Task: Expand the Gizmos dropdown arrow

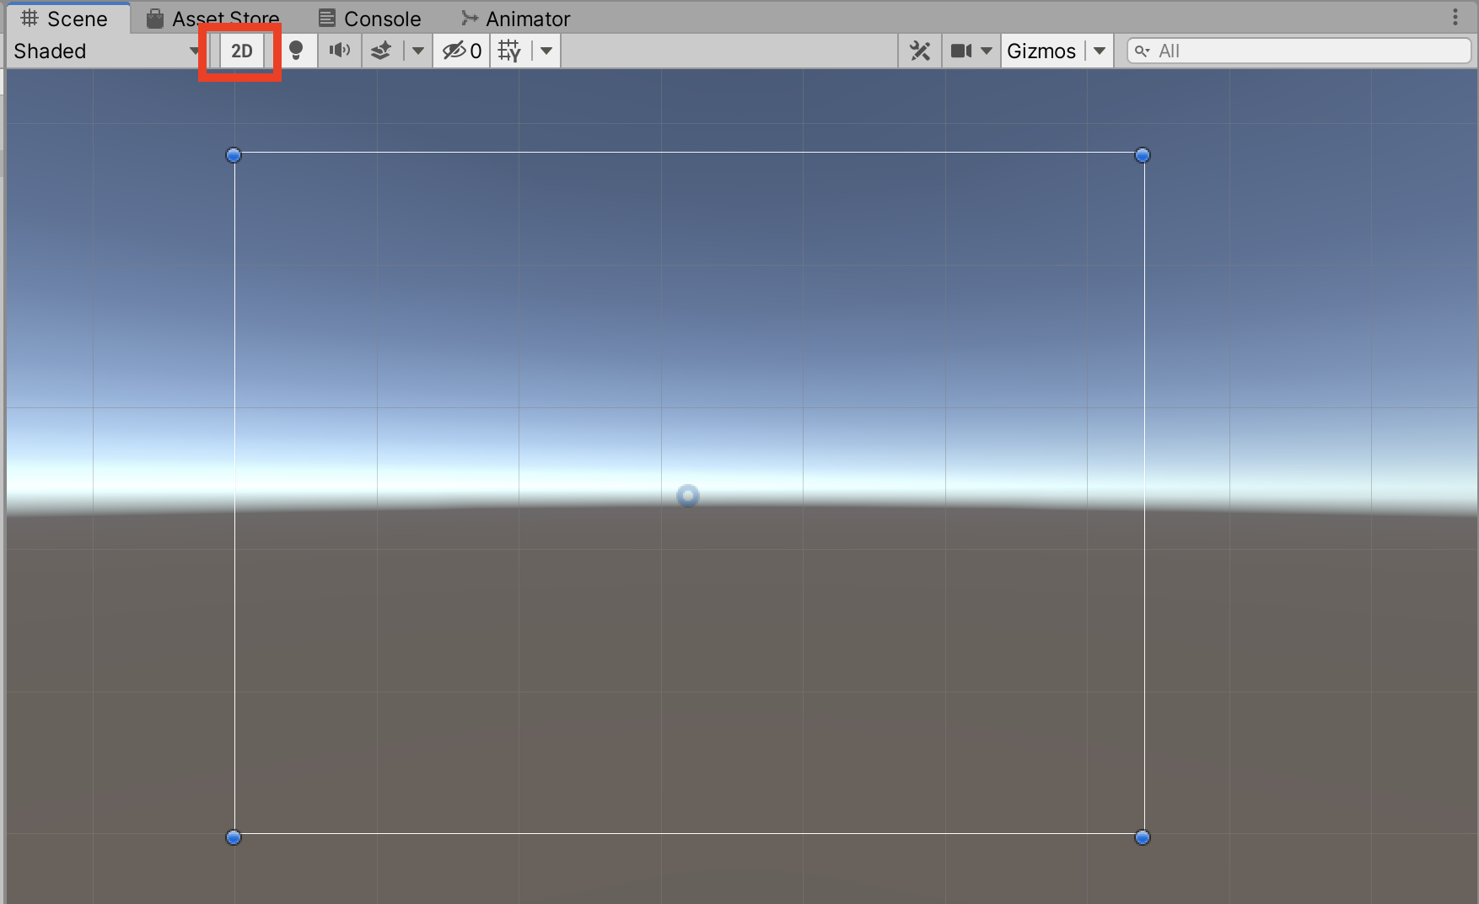Action: click(x=1100, y=51)
